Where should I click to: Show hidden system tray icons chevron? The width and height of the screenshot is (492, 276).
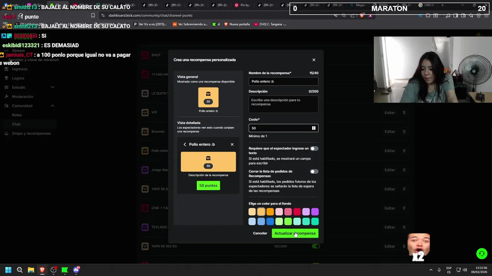click(431, 270)
